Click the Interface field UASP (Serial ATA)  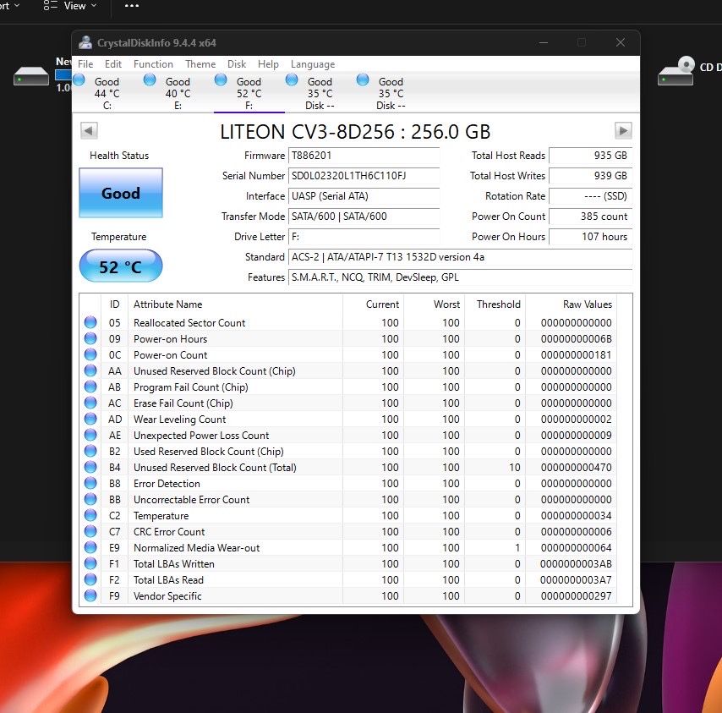[x=364, y=195]
